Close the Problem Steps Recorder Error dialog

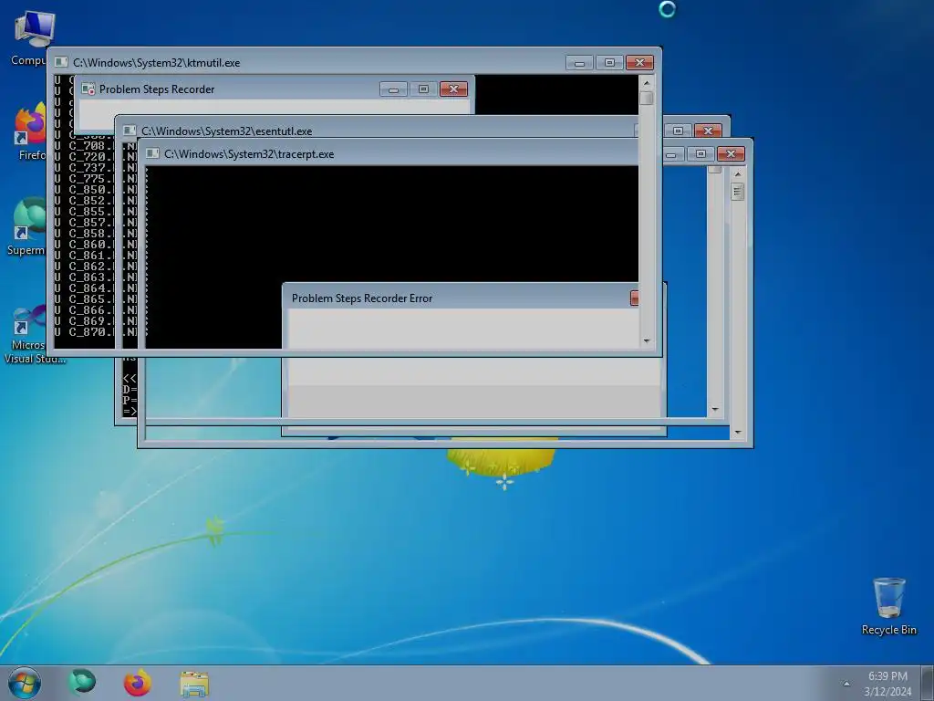tap(635, 298)
